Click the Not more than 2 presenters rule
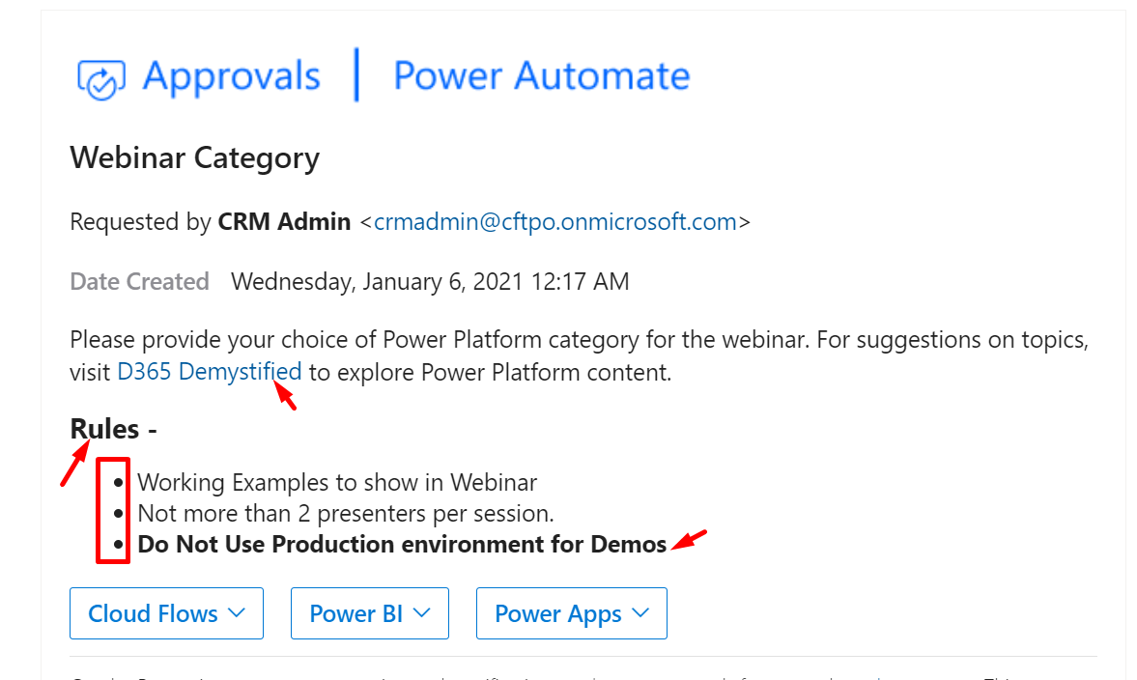Viewport: 1137px width, 680px height. [x=346, y=513]
